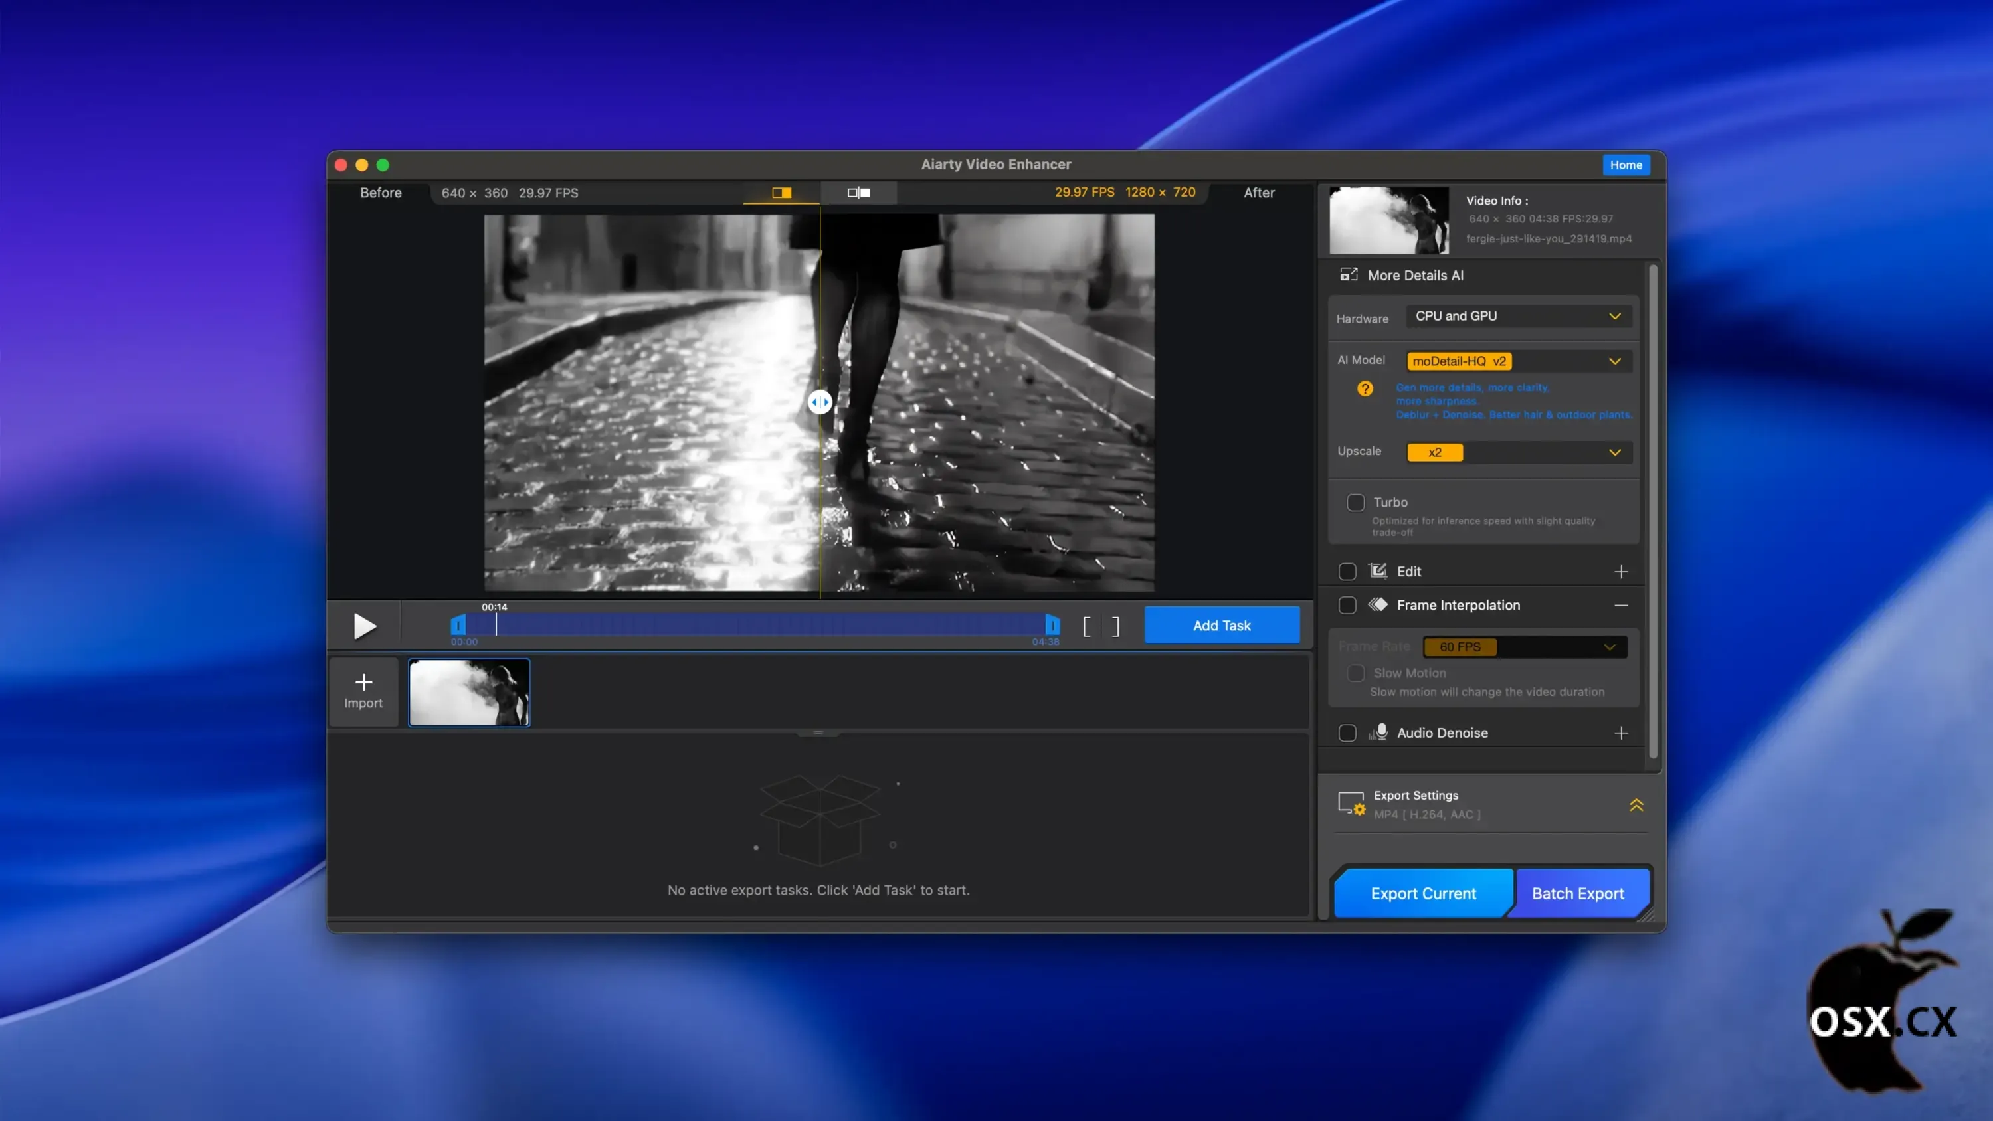Open the AI Model moDetail-HQ v2 dropdown
This screenshot has width=1993, height=1121.
click(x=1519, y=361)
